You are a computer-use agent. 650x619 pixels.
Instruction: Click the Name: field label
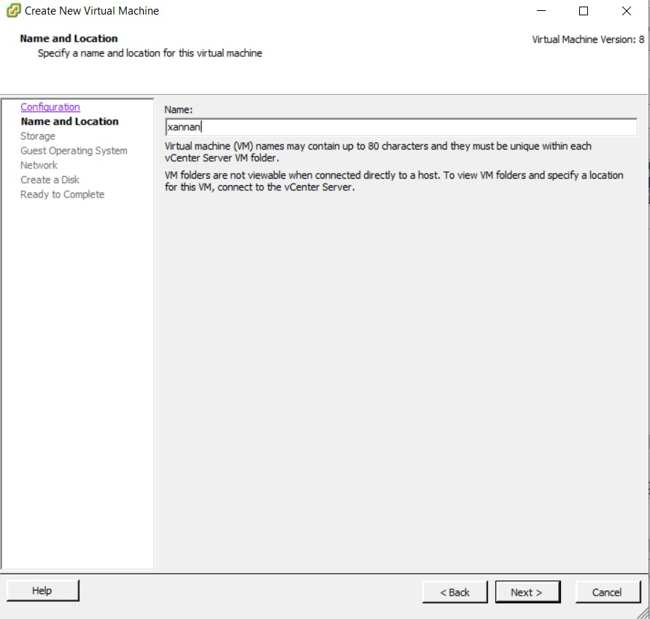(x=179, y=109)
